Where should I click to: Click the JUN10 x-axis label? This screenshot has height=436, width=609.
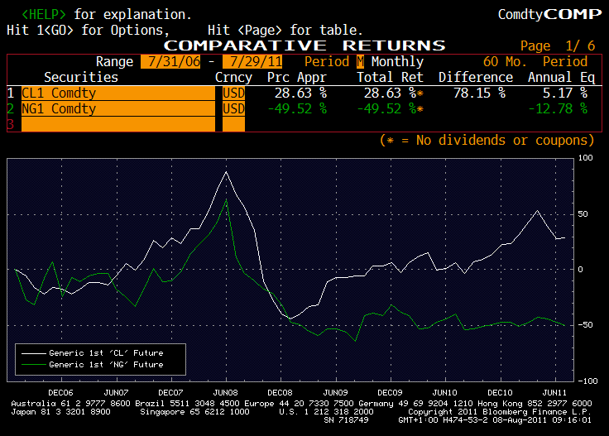(x=445, y=392)
